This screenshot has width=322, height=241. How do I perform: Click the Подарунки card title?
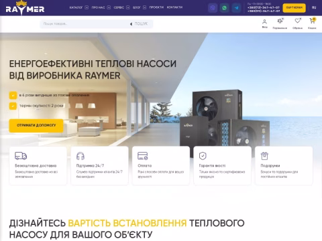pos(270,165)
